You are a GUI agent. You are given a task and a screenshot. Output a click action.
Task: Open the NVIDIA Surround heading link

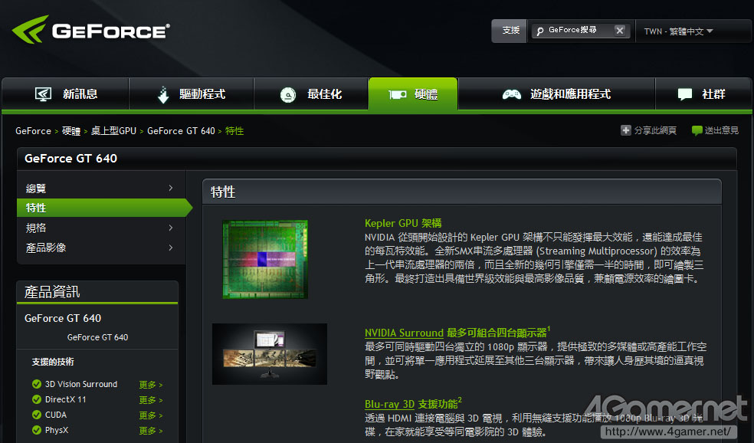coord(404,333)
